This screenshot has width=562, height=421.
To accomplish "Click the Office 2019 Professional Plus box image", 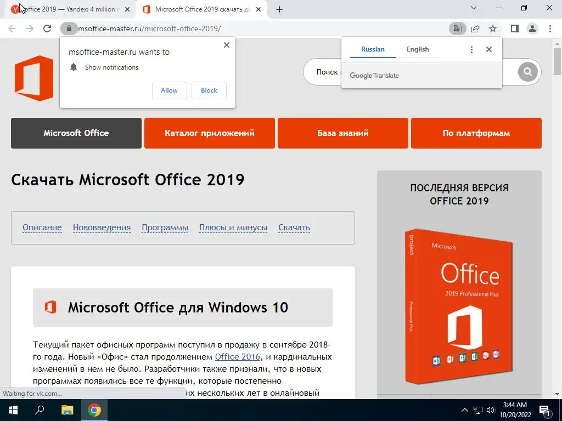I will [x=459, y=306].
